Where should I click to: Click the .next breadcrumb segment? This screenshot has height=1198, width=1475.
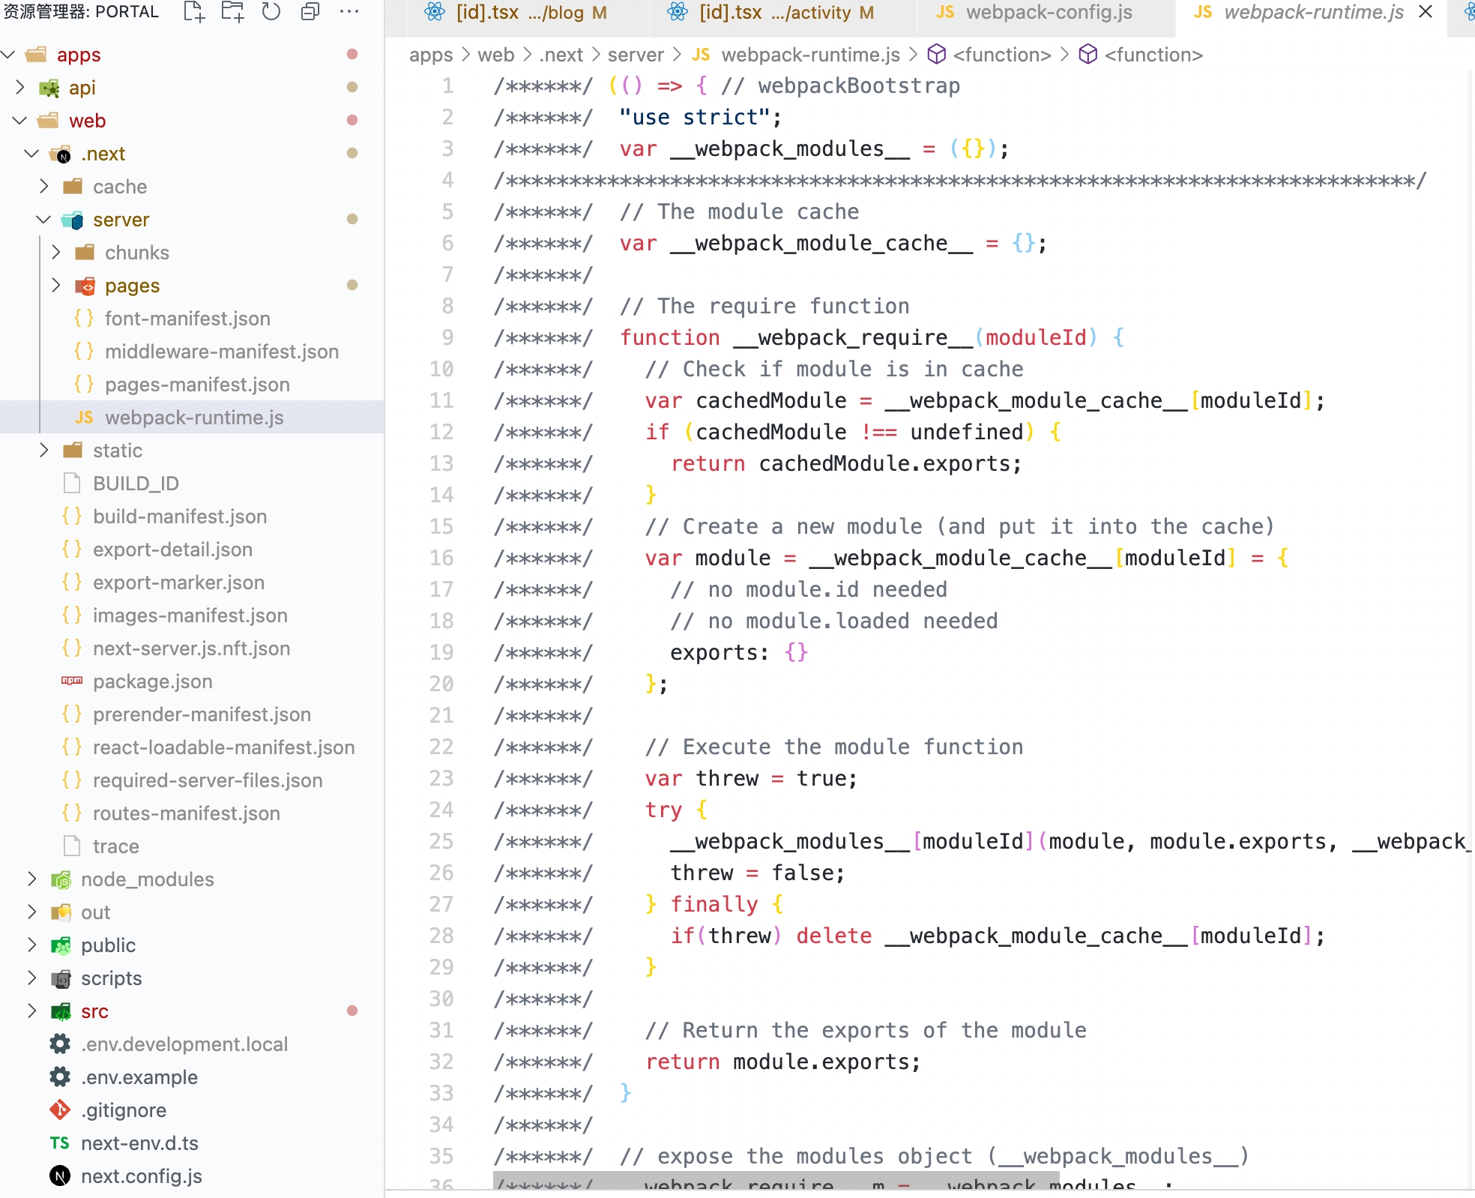point(561,55)
